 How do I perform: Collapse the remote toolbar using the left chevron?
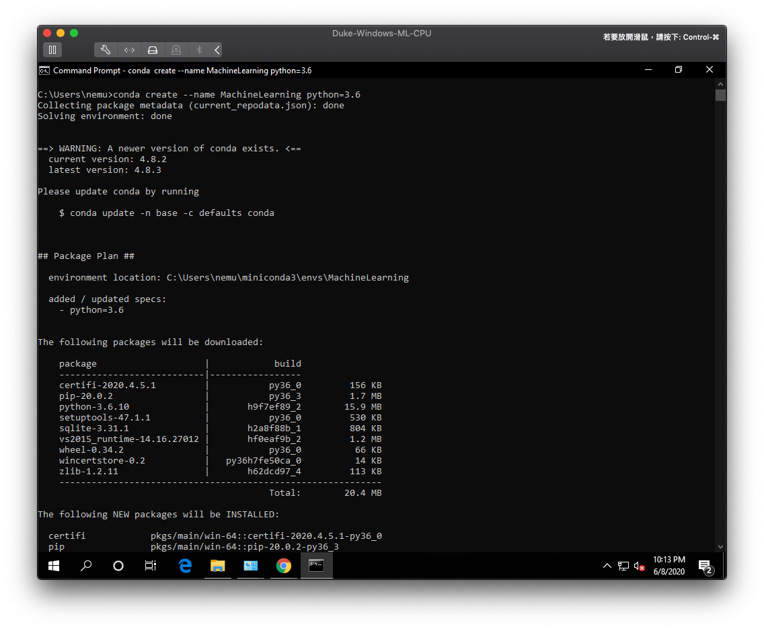[x=217, y=49]
